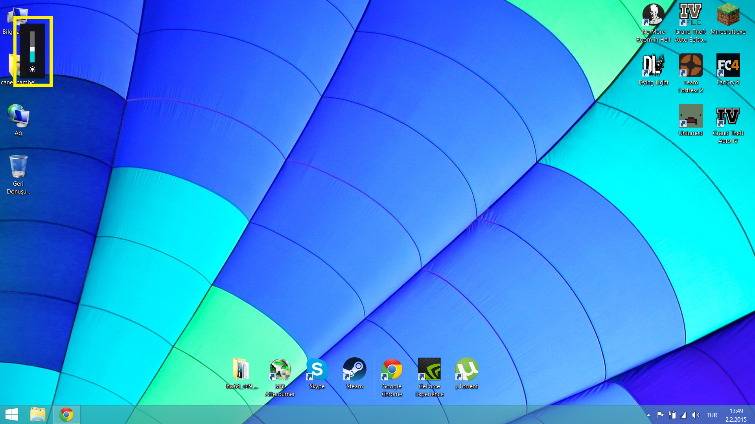This screenshot has width=755, height=424.
Task: Open the network signal tray icon
Action: click(683, 415)
